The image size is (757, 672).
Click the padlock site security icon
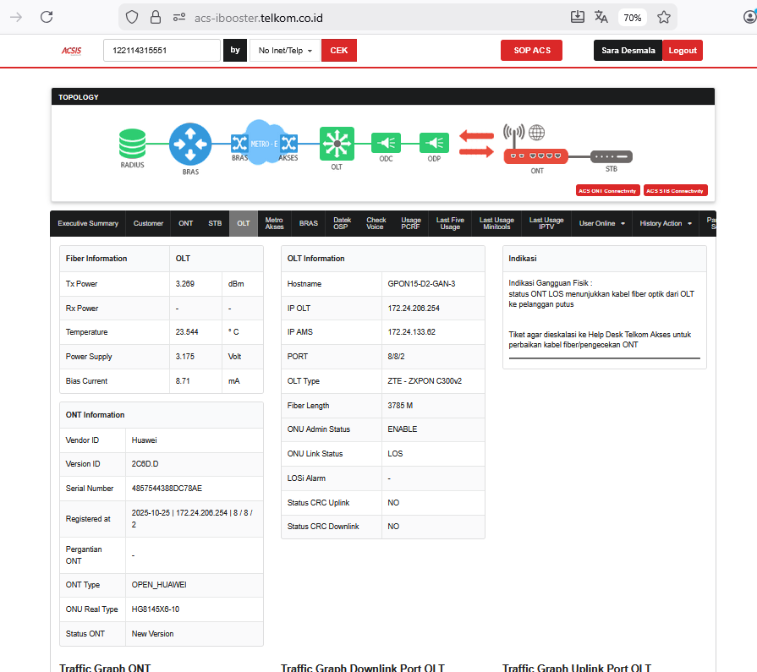156,18
